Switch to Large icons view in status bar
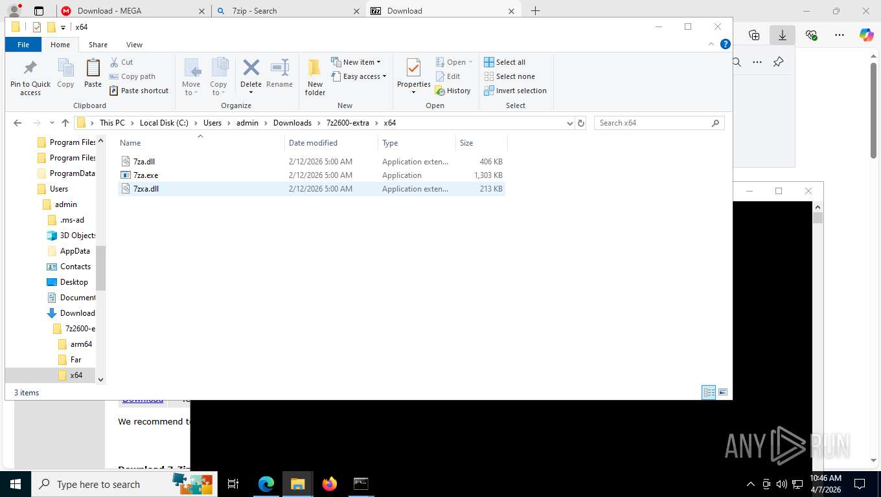 723,392
